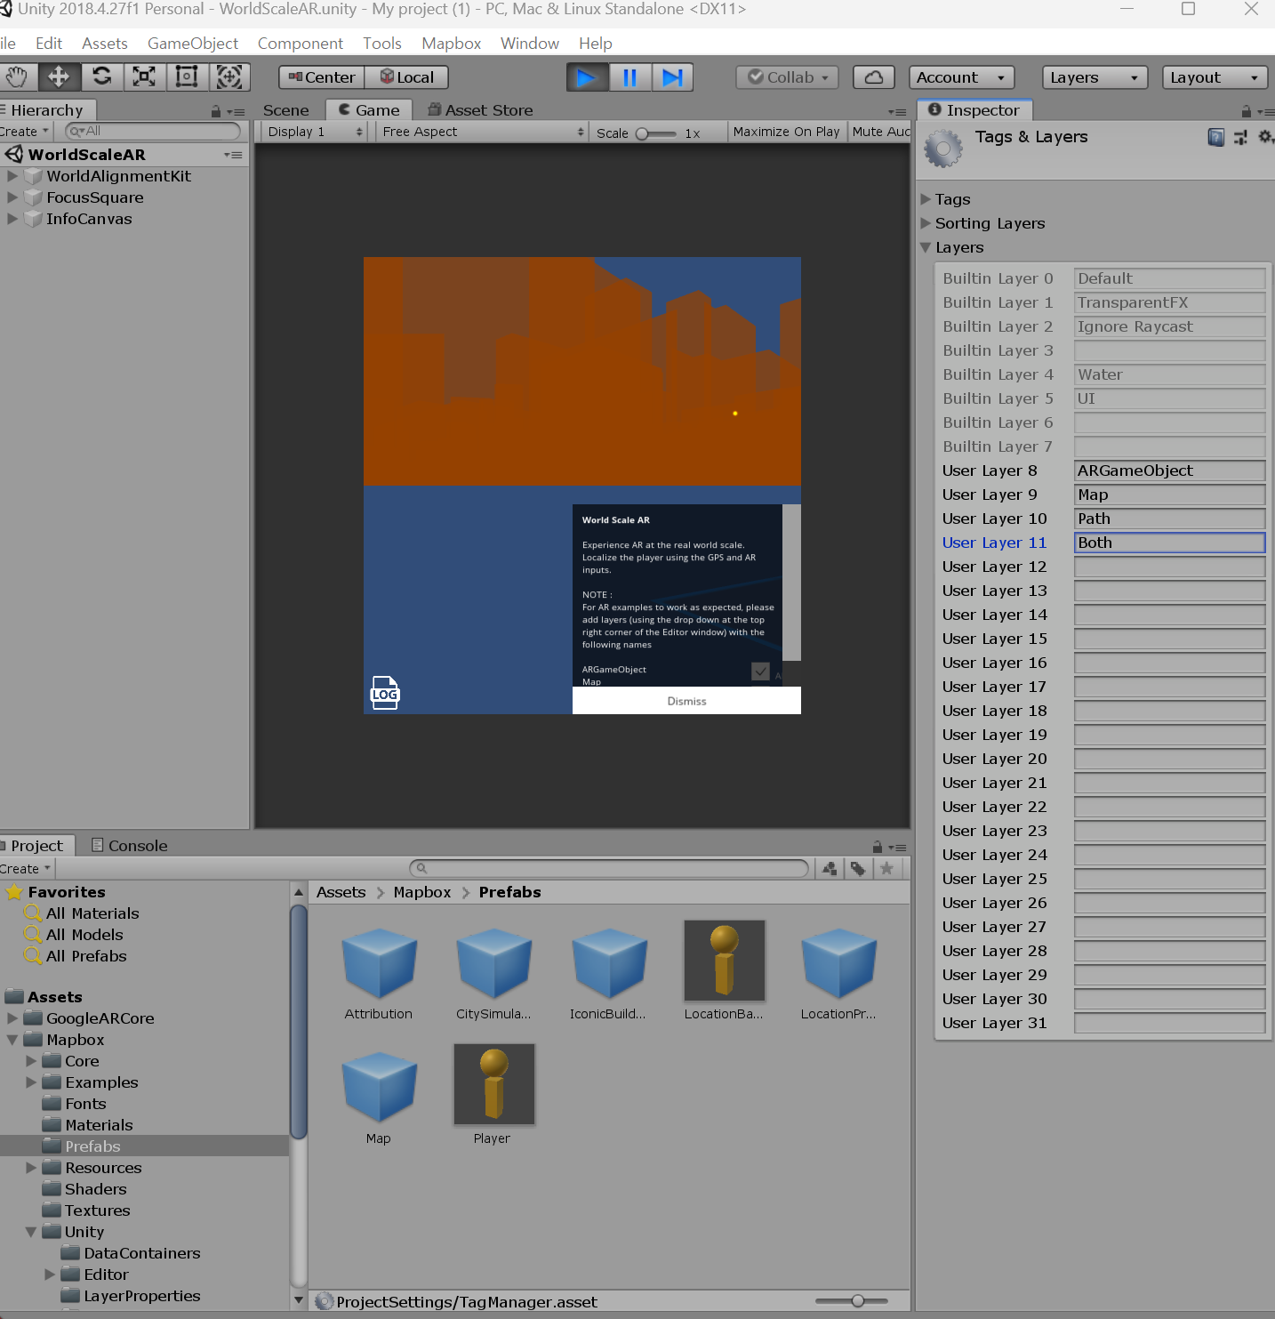Switch to the Scene tab
This screenshot has height=1319, width=1275.
tap(286, 110)
